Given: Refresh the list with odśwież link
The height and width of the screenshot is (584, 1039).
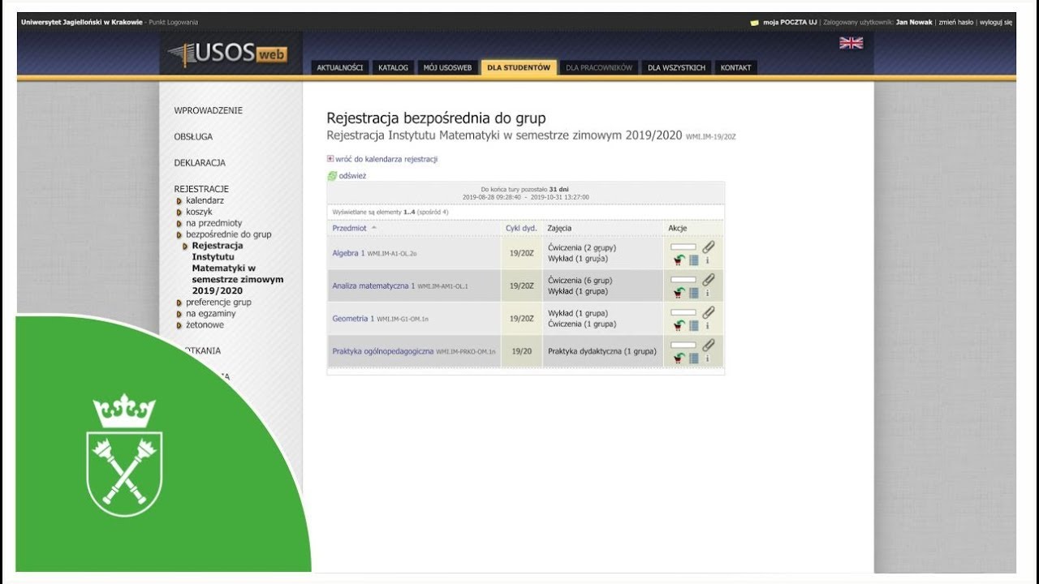Looking at the screenshot, I should (353, 176).
